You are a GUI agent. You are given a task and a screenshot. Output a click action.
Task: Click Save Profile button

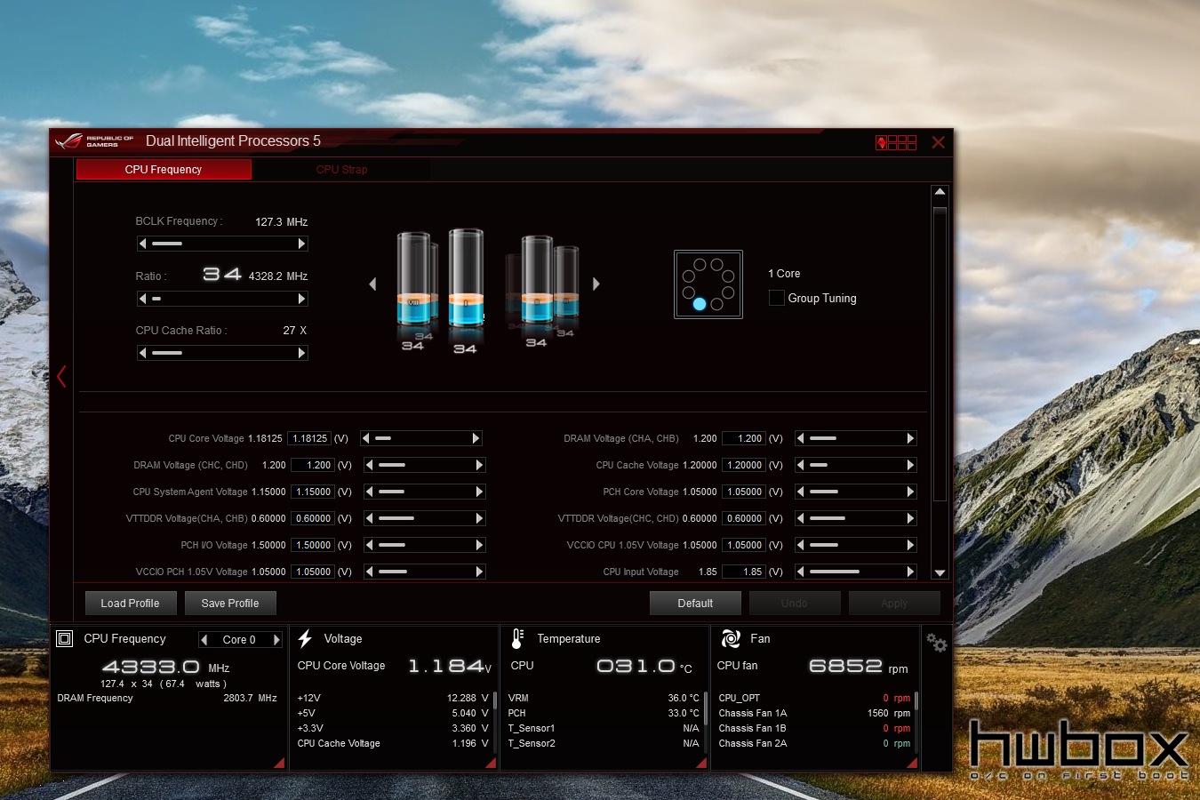[230, 603]
